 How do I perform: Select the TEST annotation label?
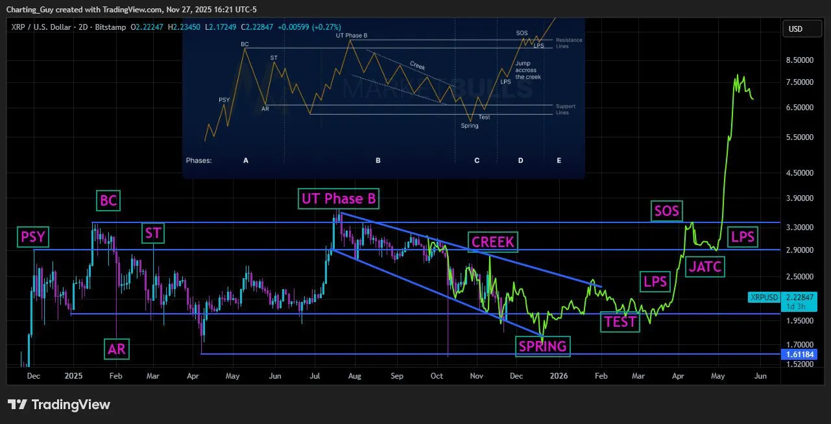tap(620, 322)
